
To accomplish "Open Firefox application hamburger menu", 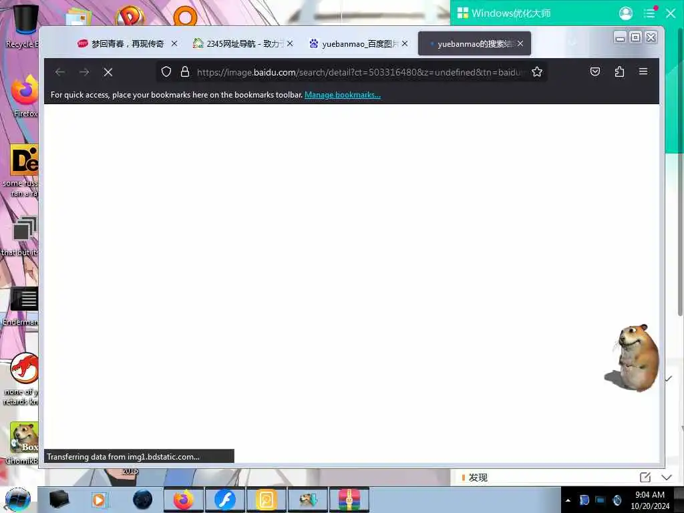I will (643, 71).
